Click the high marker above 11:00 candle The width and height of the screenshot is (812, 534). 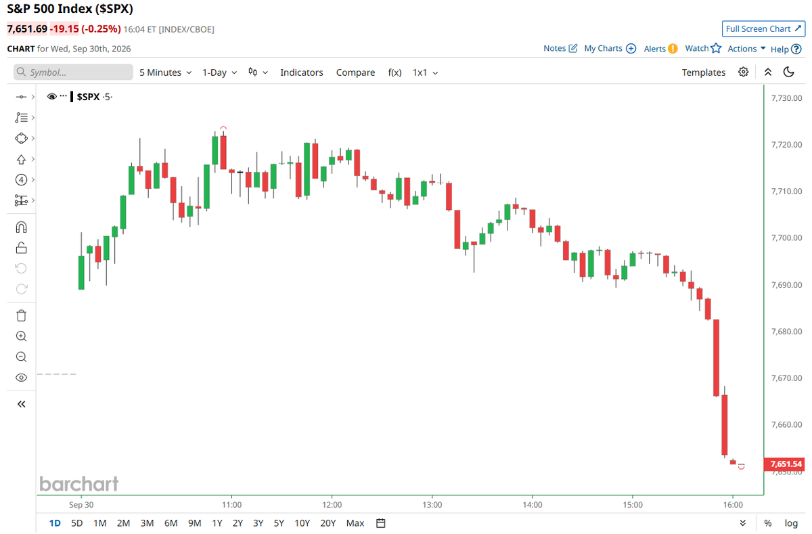(223, 128)
